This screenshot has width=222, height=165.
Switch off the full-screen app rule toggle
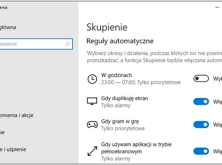201,151
